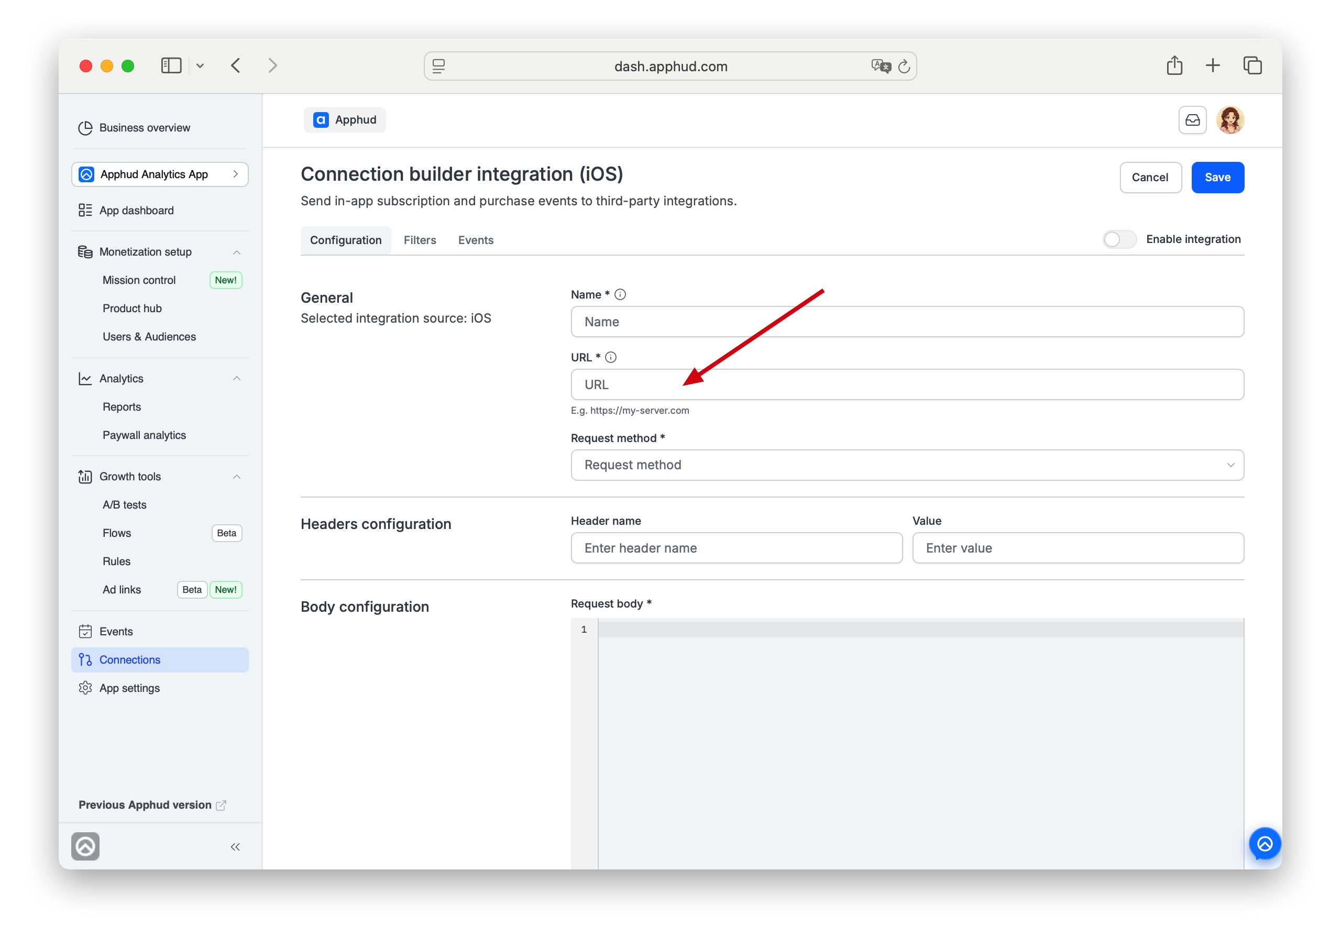The width and height of the screenshot is (1341, 948).
Task: Open the Request method dropdown
Action: [x=908, y=465]
